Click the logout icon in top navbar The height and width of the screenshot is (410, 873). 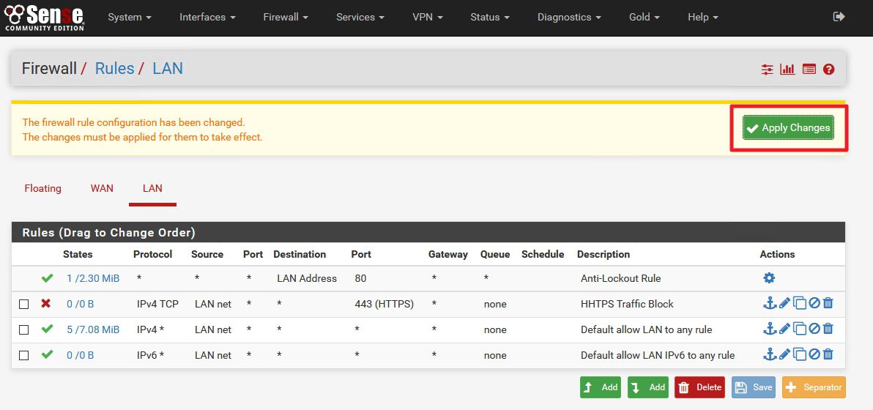pyautogui.click(x=839, y=17)
